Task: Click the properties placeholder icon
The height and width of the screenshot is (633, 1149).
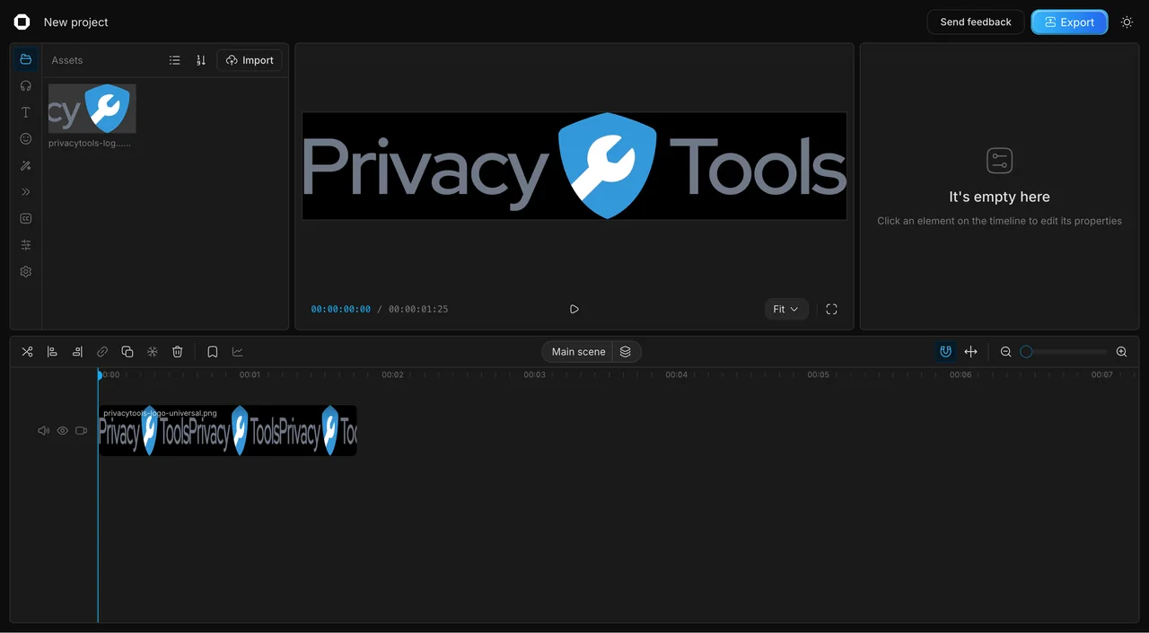Action: pos(999,162)
